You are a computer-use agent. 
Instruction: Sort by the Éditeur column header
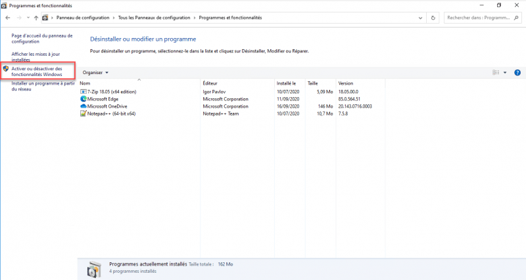[237, 83]
